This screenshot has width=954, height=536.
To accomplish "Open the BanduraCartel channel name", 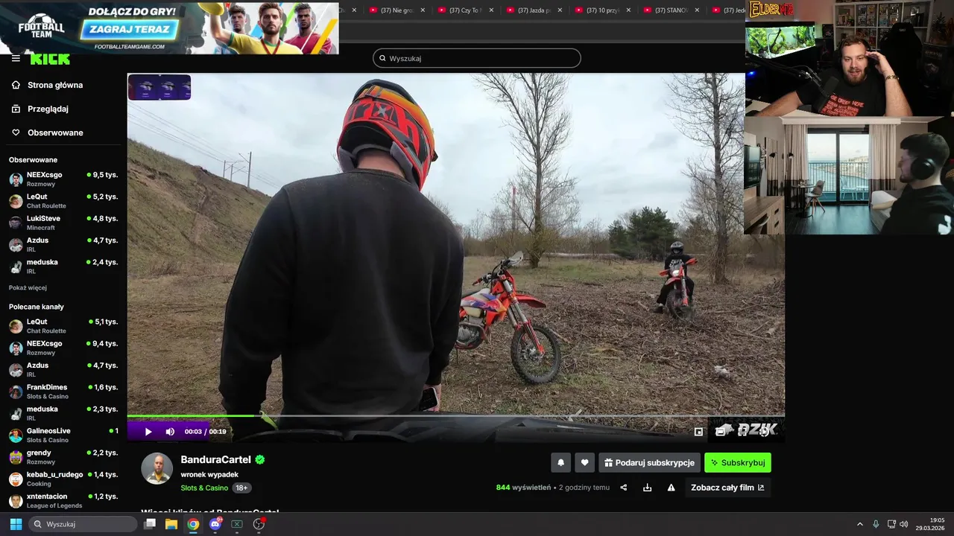I will 216,459.
